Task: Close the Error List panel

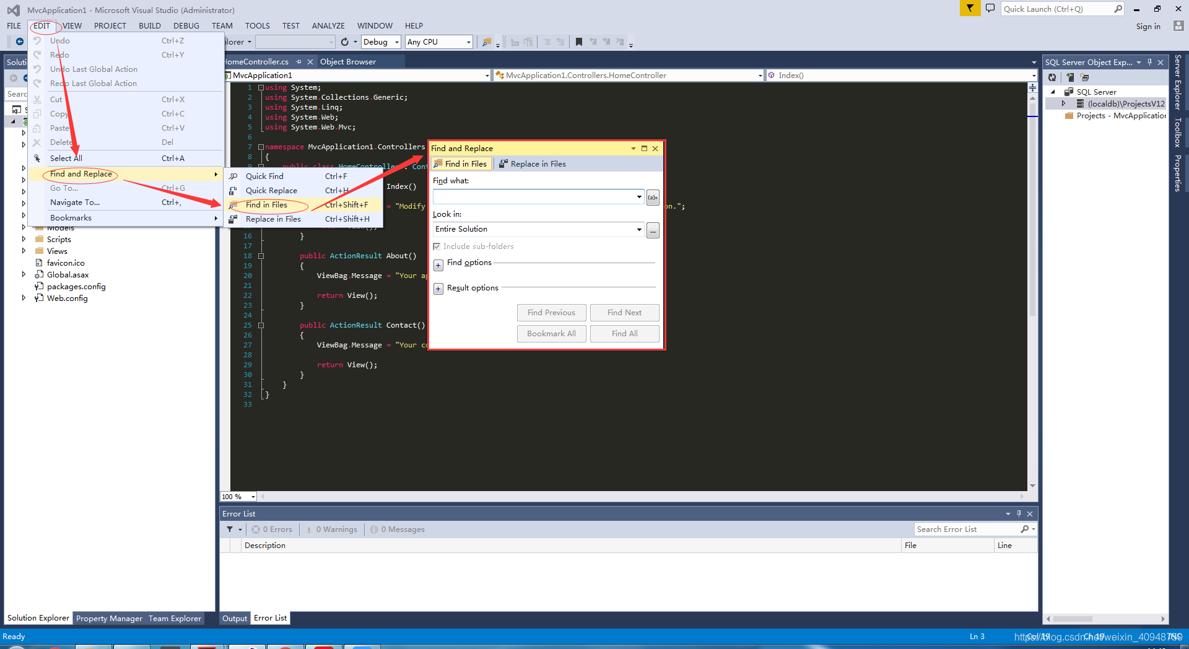Action: pyautogui.click(x=1030, y=513)
